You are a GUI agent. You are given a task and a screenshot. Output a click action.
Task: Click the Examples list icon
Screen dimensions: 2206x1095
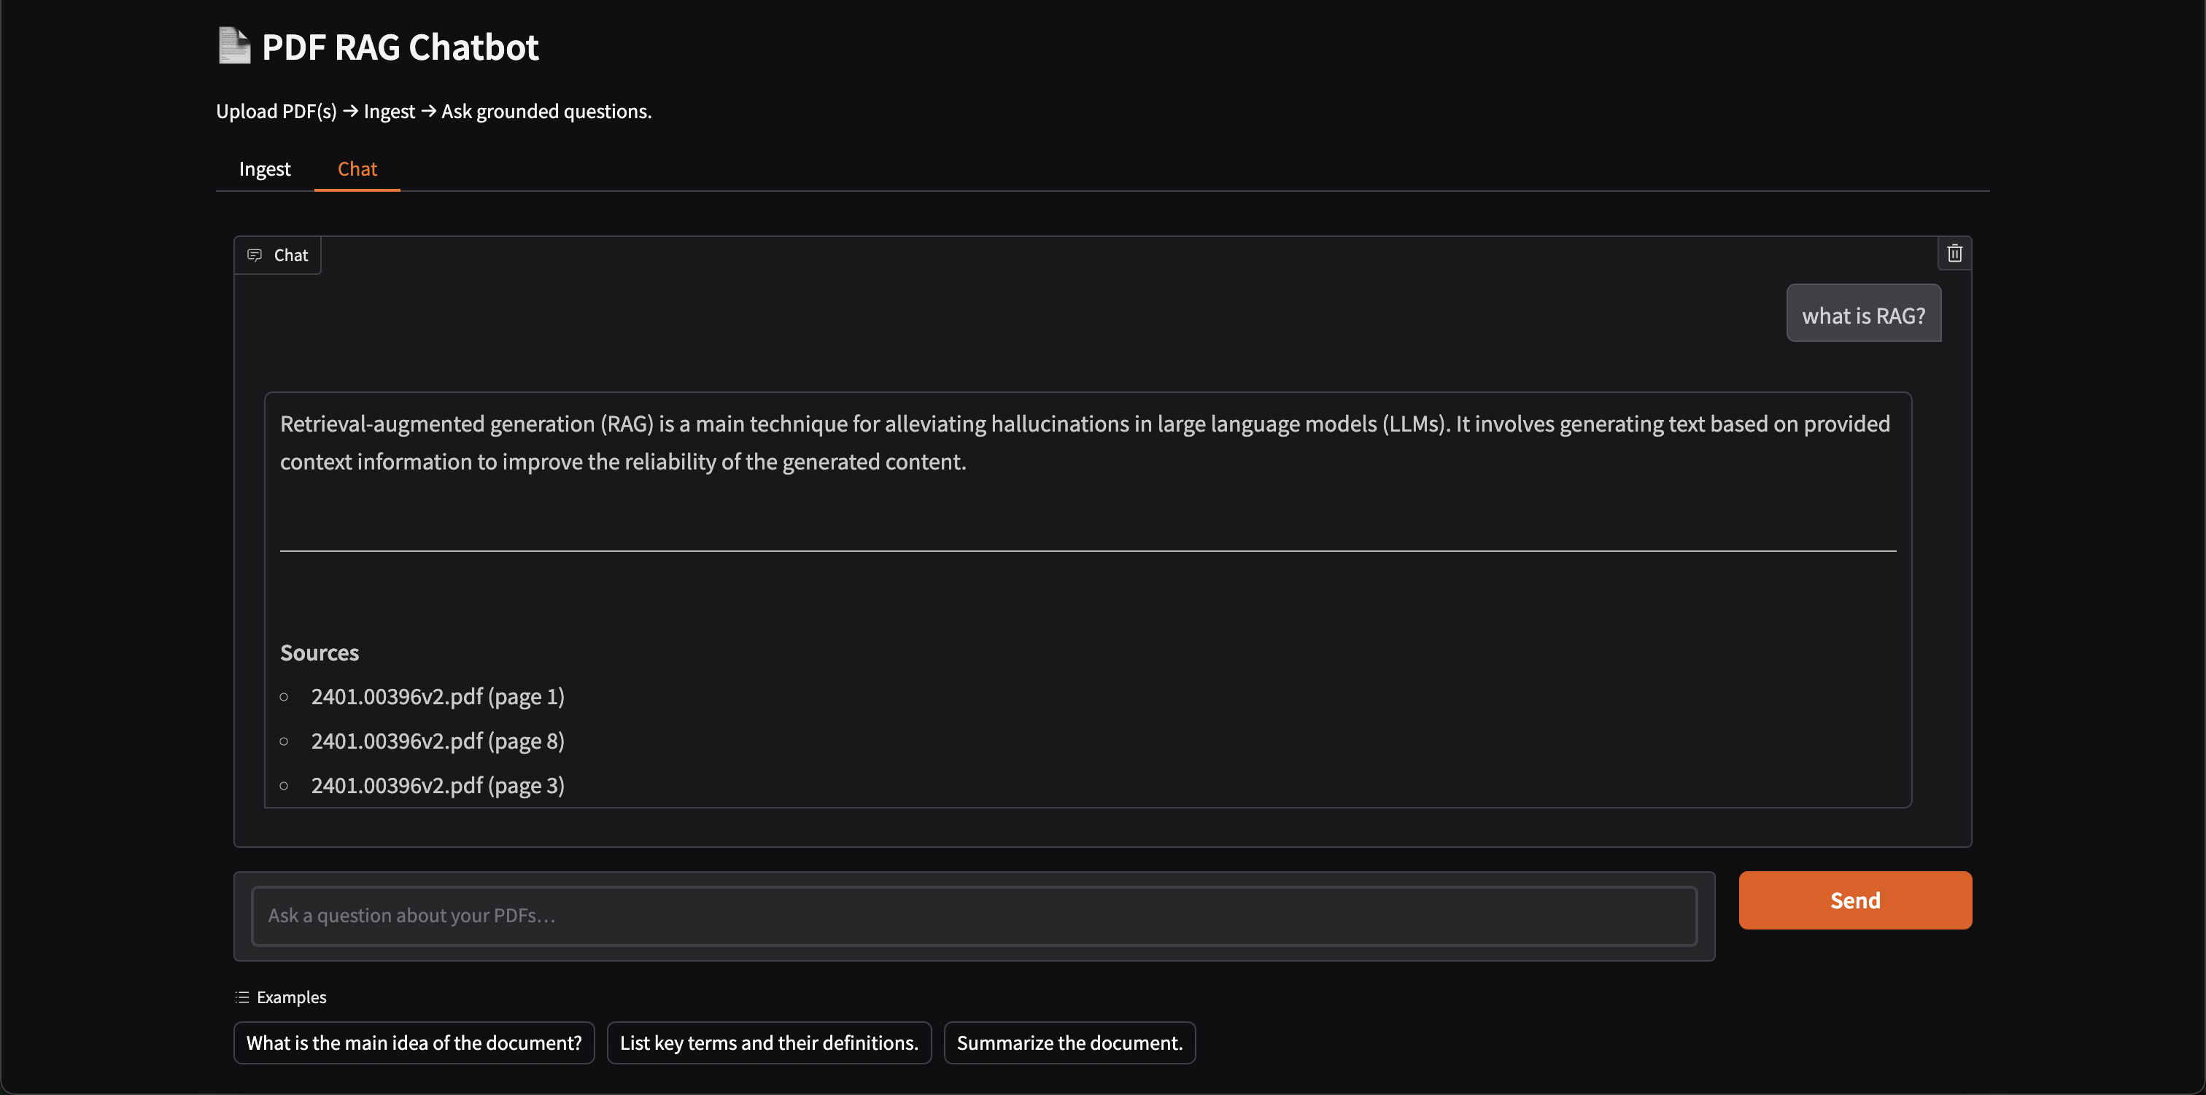click(x=241, y=997)
